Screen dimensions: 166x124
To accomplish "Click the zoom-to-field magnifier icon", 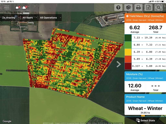I will pyautogui.click(x=159, y=8).
